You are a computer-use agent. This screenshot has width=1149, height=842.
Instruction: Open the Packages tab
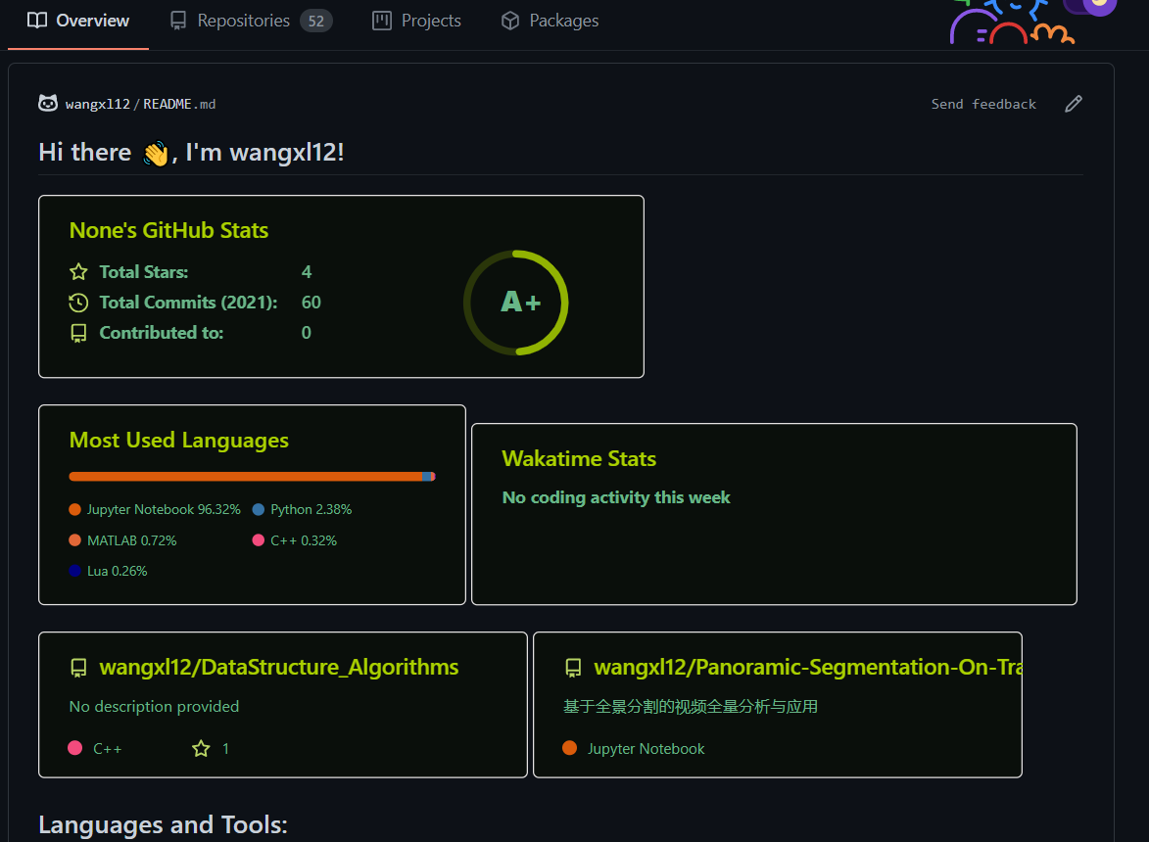tap(550, 21)
